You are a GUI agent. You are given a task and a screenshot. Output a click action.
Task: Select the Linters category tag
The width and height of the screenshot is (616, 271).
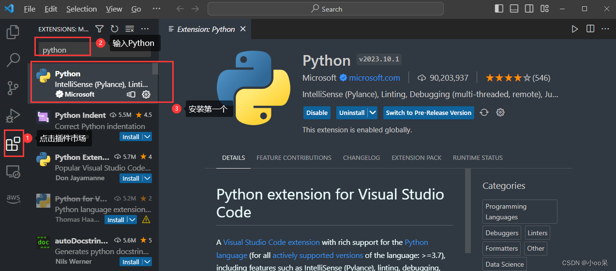click(537, 233)
